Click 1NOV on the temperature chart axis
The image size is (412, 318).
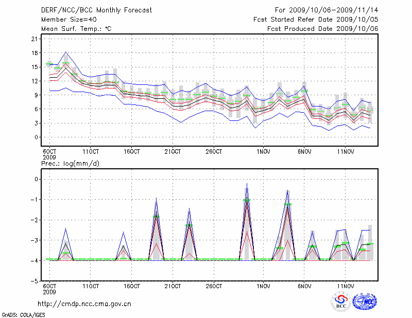263,151
